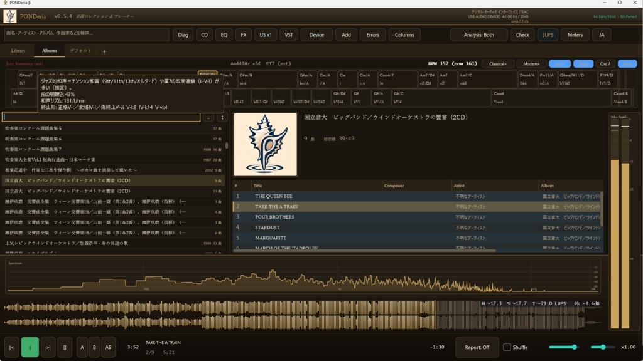Change Analysis: Both mode
This screenshot has height=361, width=643.
tap(478, 35)
